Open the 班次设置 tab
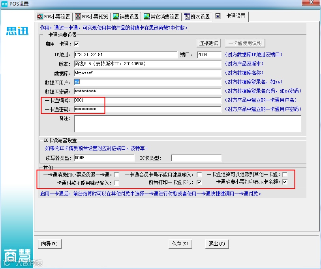 pos(197,17)
